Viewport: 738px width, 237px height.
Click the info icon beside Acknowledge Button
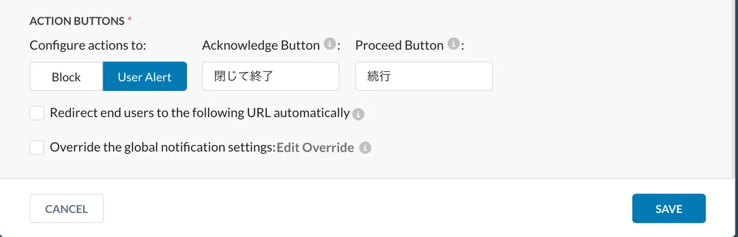pos(330,44)
